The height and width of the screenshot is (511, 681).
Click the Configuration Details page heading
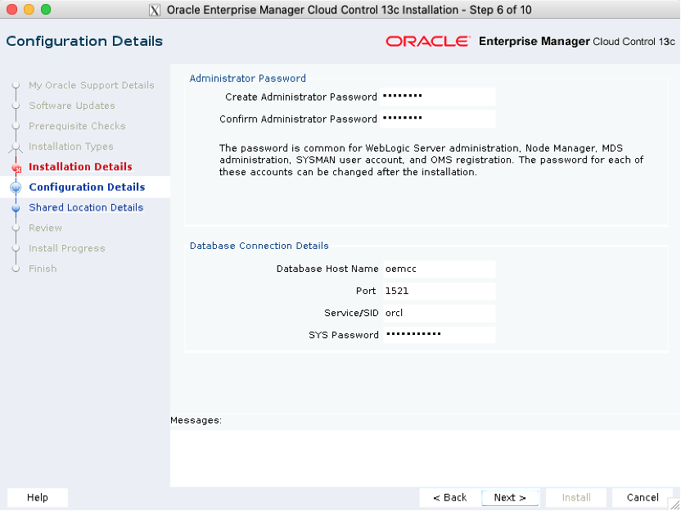click(84, 41)
